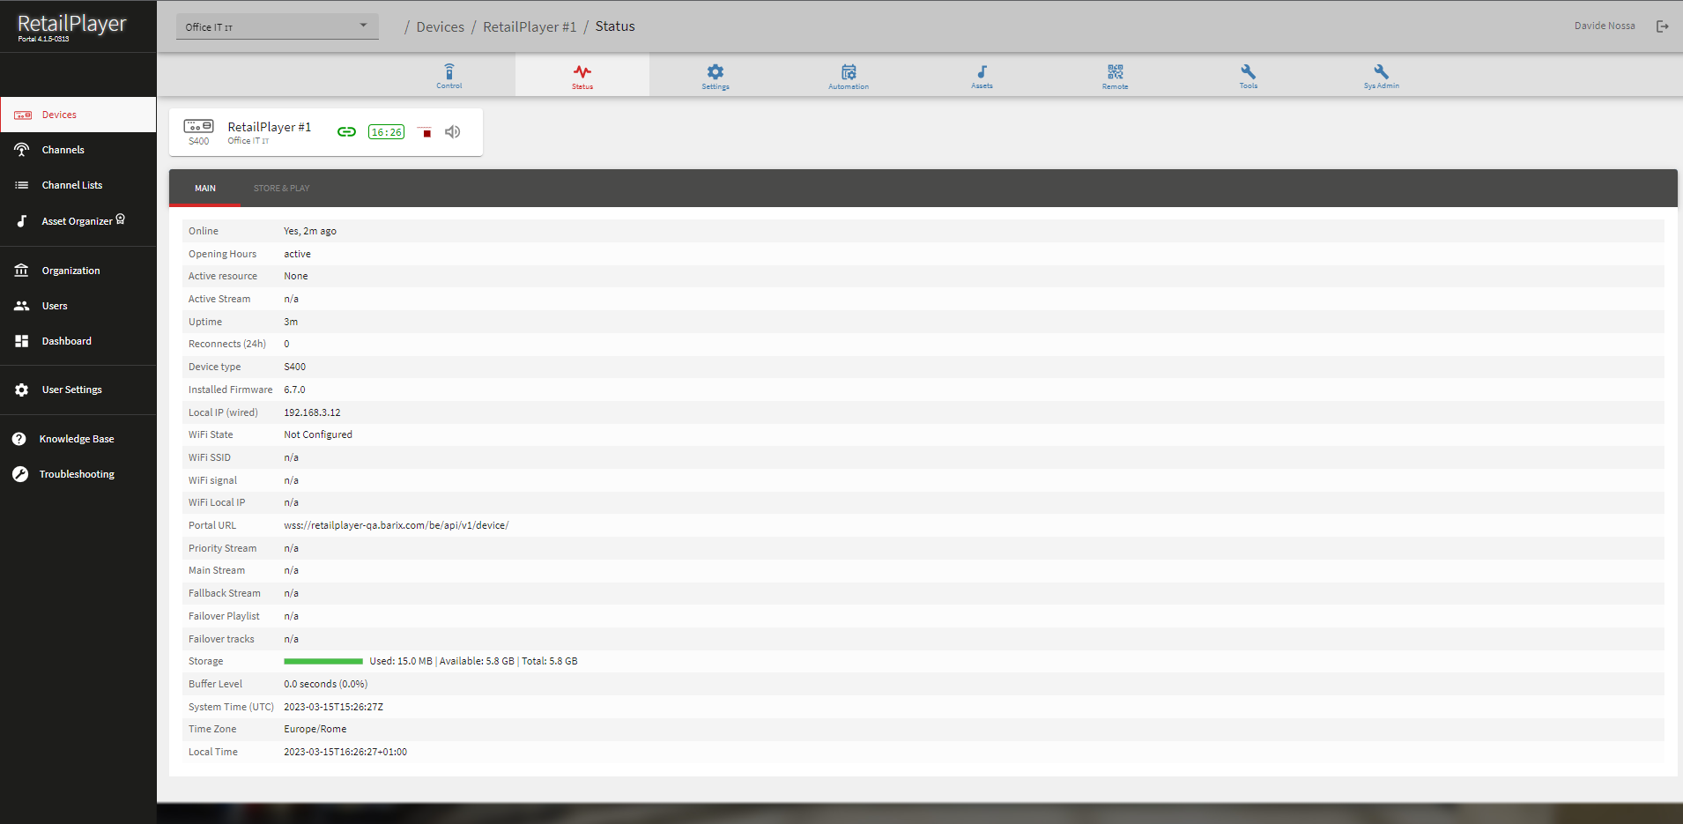Click the RetailPlayer #1 breadcrumb link
Image resolution: width=1683 pixels, height=824 pixels.
pos(530,27)
